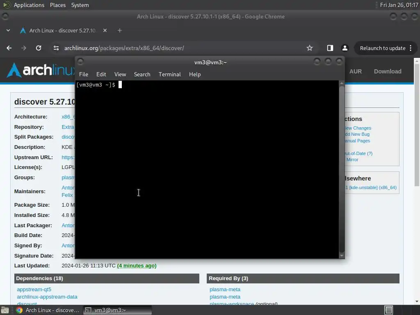
Task: Click terminal scrollbar down arrow
Action: (342, 256)
